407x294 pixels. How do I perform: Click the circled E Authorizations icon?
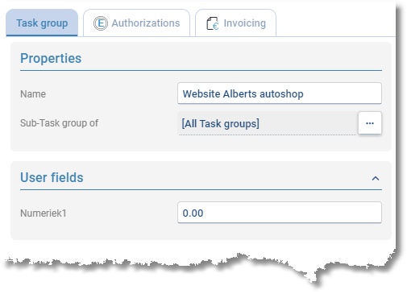click(101, 23)
